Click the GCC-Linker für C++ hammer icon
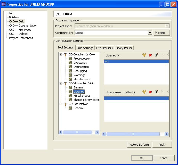178x165 pixels. [65, 84]
